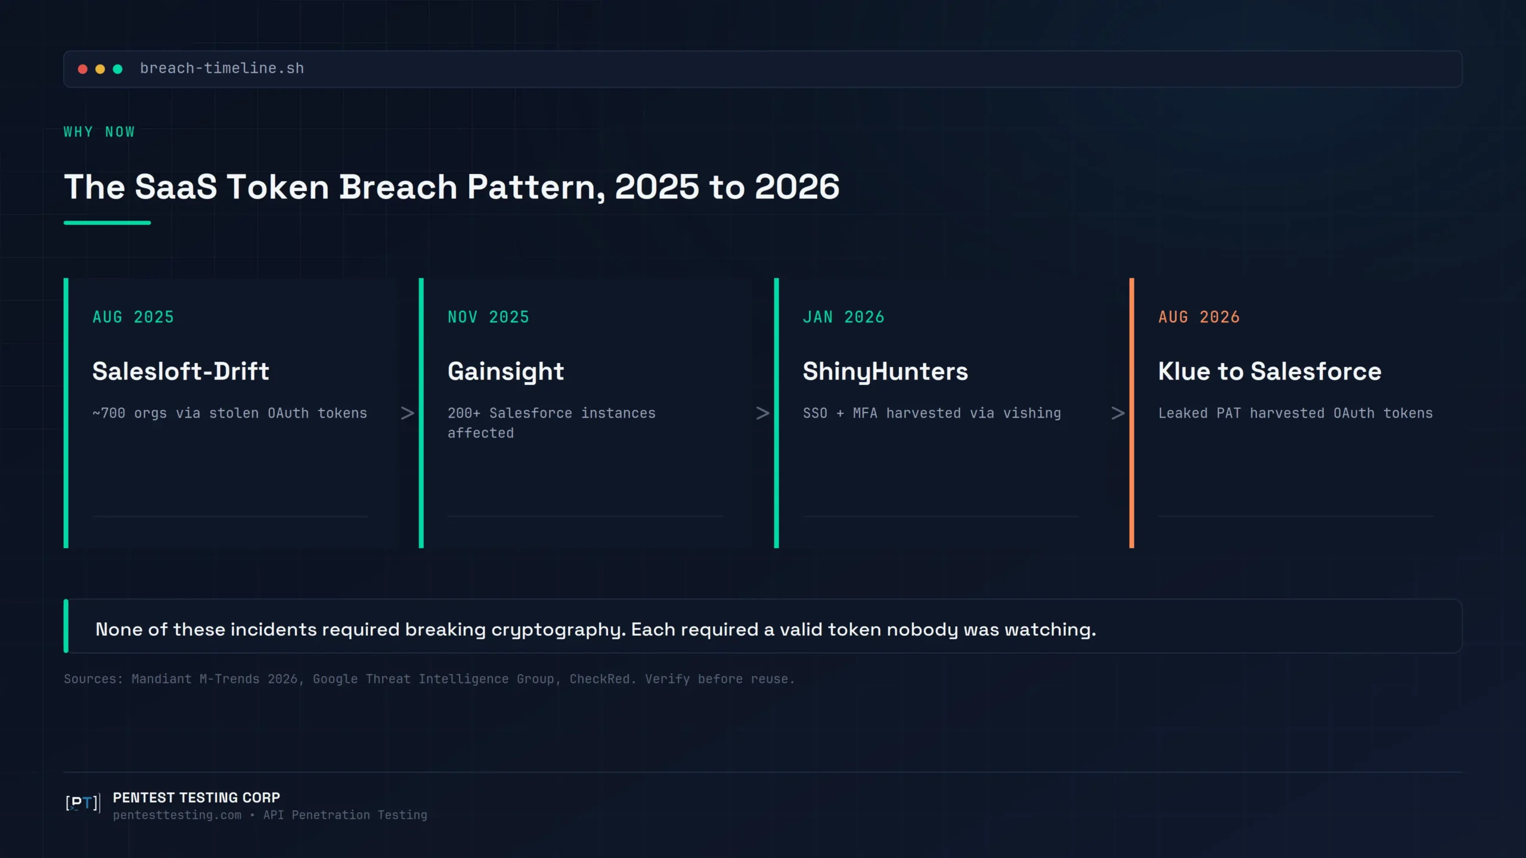This screenshot has height=858, width=1526.
Task: Click the arrow after the Salesloft-Drift card
Action: (408, 413)
